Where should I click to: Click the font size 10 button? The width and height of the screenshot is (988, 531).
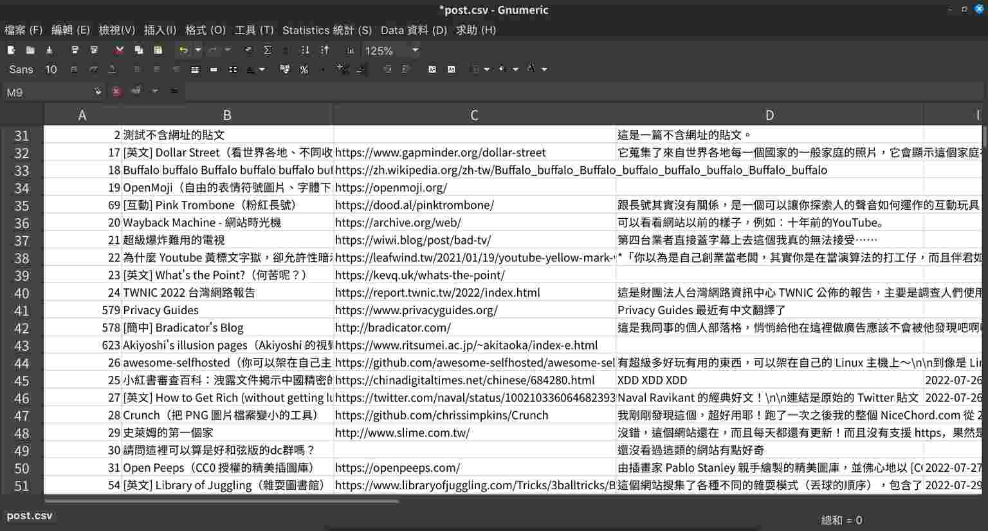(51, 70)
